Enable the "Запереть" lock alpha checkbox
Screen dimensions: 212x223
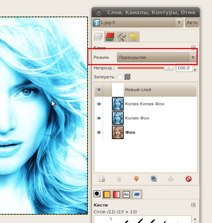[120, 77]
